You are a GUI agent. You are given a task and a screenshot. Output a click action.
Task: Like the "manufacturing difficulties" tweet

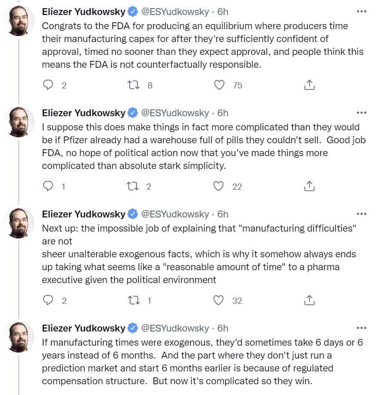pos(219,301)
